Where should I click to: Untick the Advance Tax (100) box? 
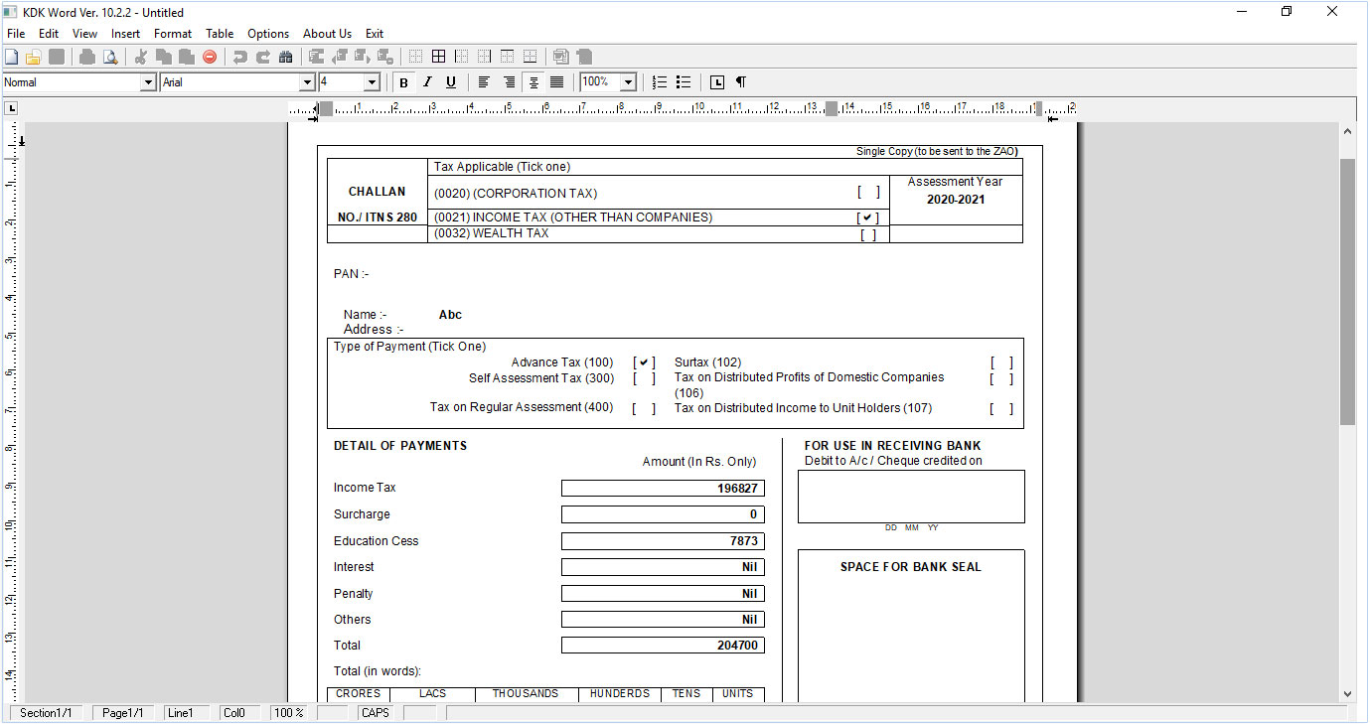pos(644,362)
